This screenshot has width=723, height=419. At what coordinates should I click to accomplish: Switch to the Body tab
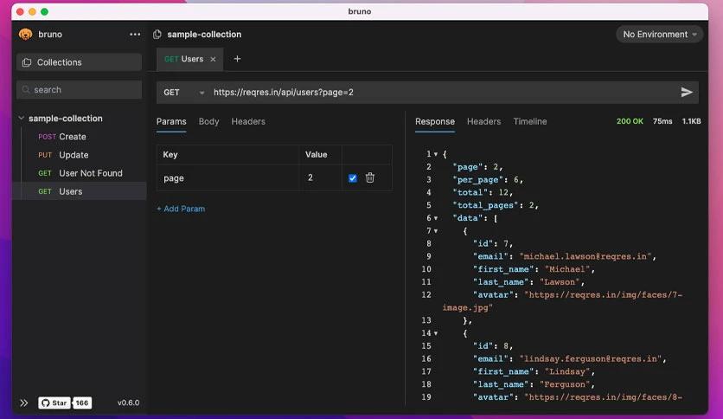(x=209, y=121)
